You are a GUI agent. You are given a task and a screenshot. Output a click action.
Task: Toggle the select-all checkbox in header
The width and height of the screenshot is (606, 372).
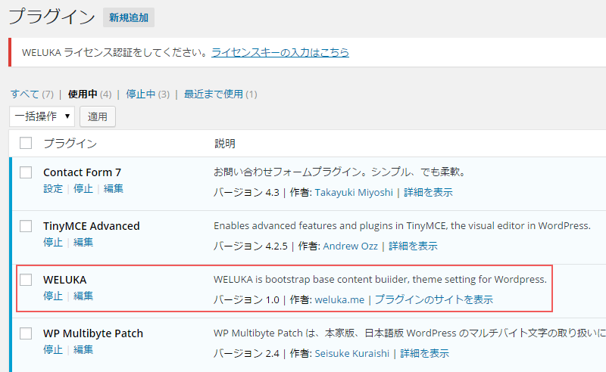(x=26, y=143)
